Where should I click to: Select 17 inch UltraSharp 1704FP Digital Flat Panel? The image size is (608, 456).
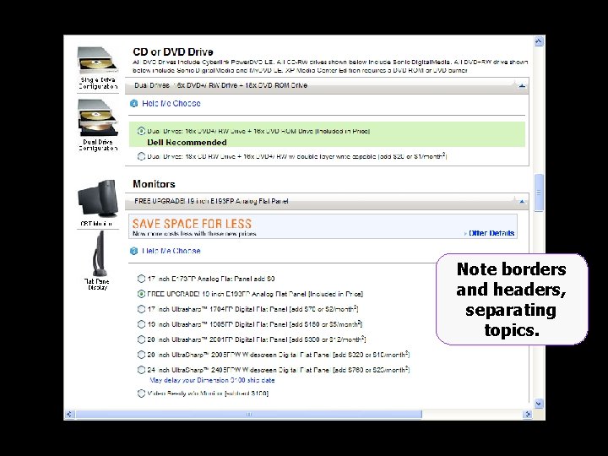click(x=141, y=309)
